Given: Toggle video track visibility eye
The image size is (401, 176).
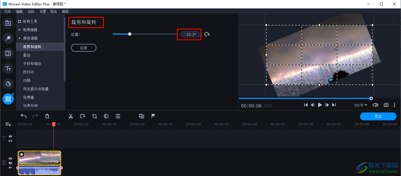Looking at the screenshot, I should (10, 159).
